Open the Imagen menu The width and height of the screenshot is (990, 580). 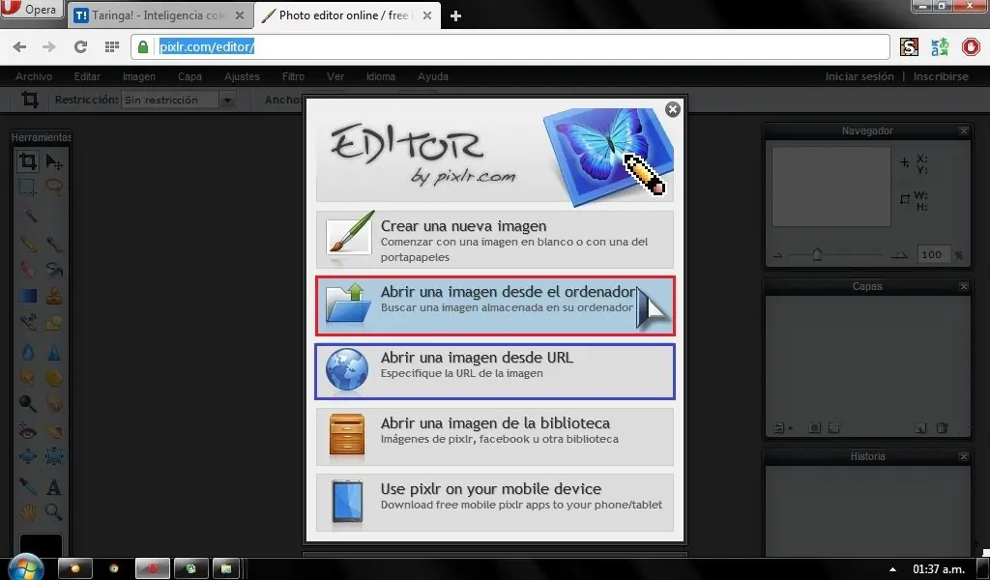coord(139,76)
